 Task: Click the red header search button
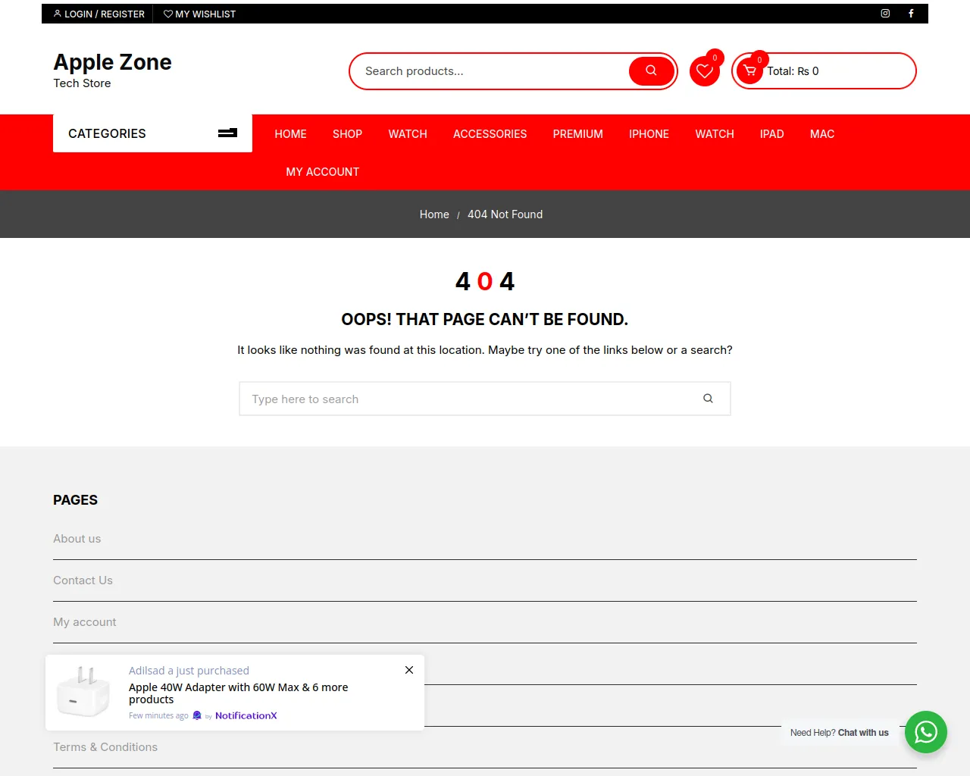coord(651,70)
